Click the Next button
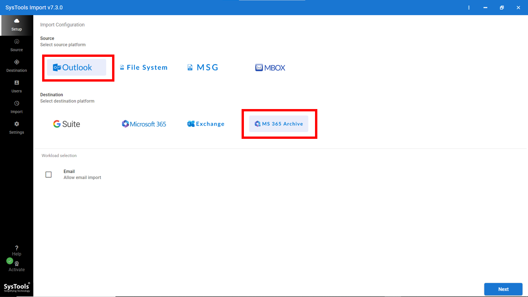The height and width of the screenshot is (297, 528). click(x=503, y=289)
